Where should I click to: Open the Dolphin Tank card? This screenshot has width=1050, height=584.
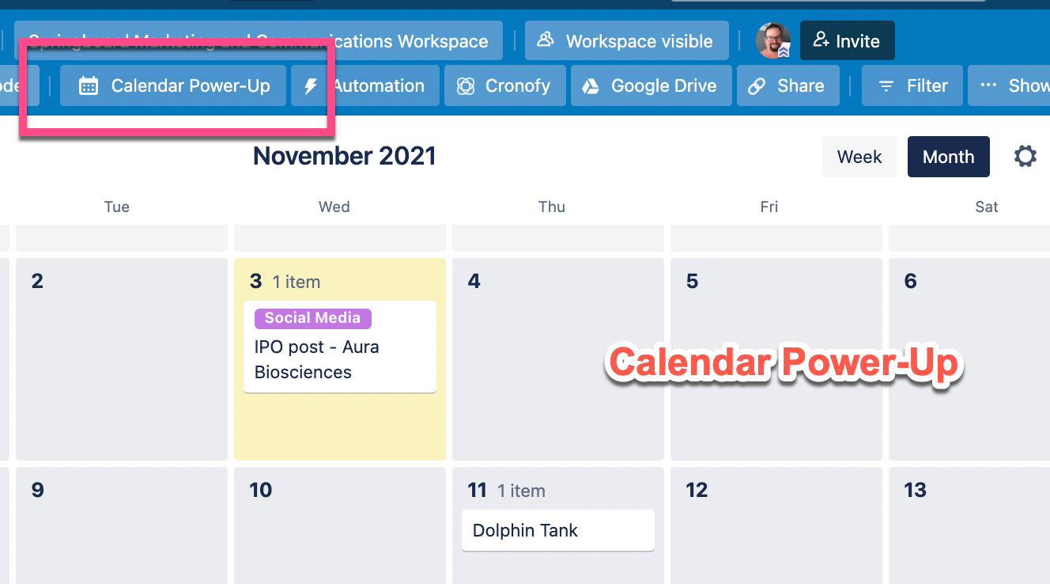557,530
